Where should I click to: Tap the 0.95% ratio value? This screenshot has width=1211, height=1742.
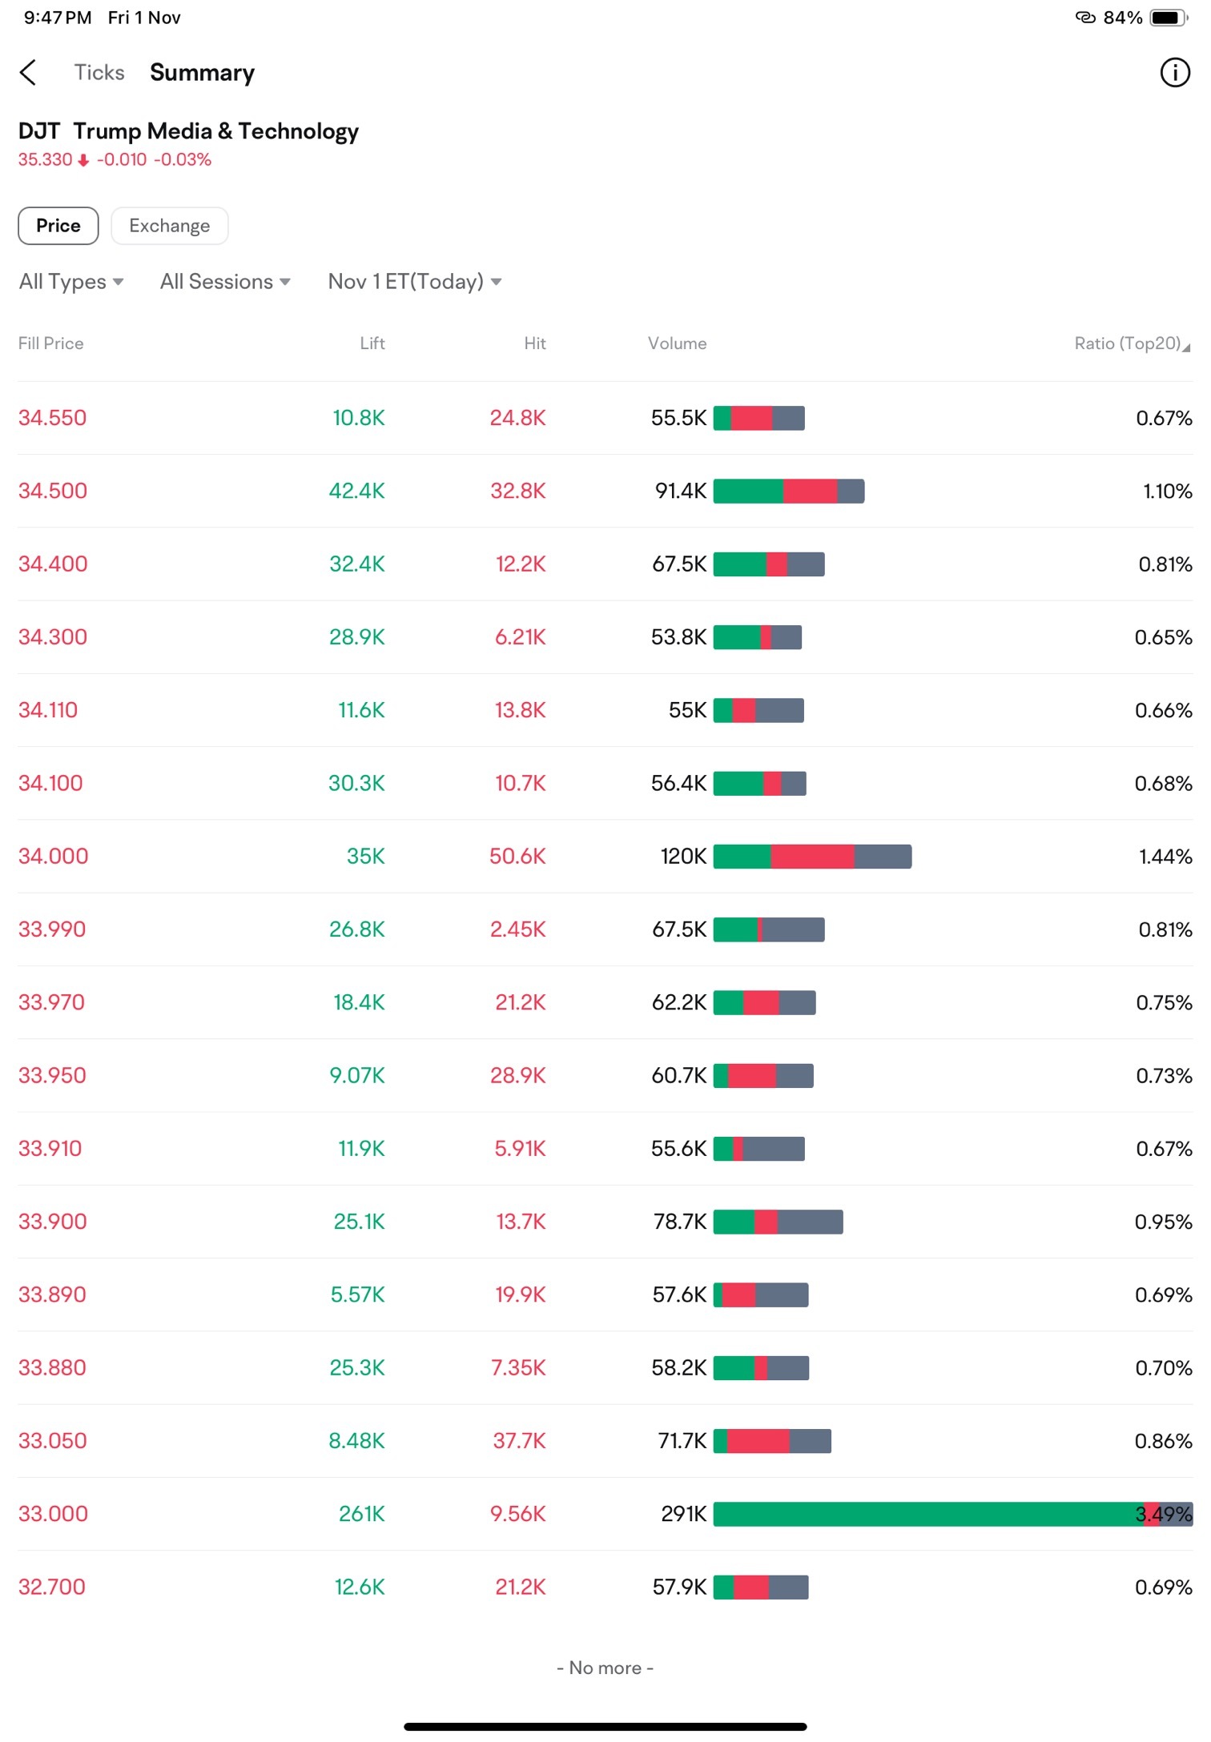pyautogui.click(x=1164, y=1222)
